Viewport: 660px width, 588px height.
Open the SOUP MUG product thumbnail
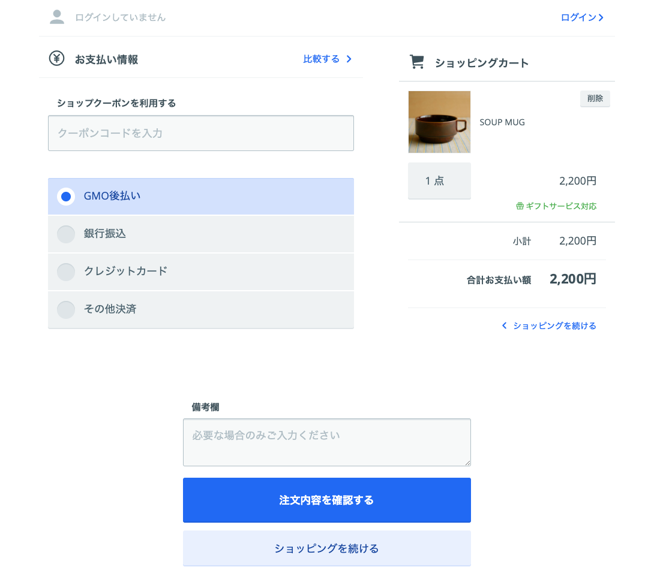pyautogui.click(x=439, y=122)
